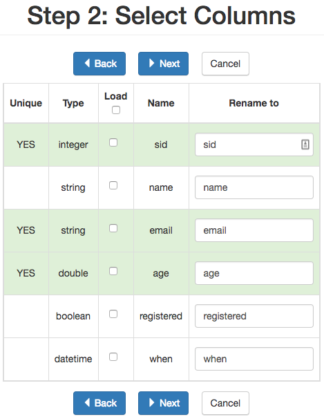Toggle the Load all checkbox in header
Screen dimensions: 324x419
pyautogui.click(x=116, y=110)
